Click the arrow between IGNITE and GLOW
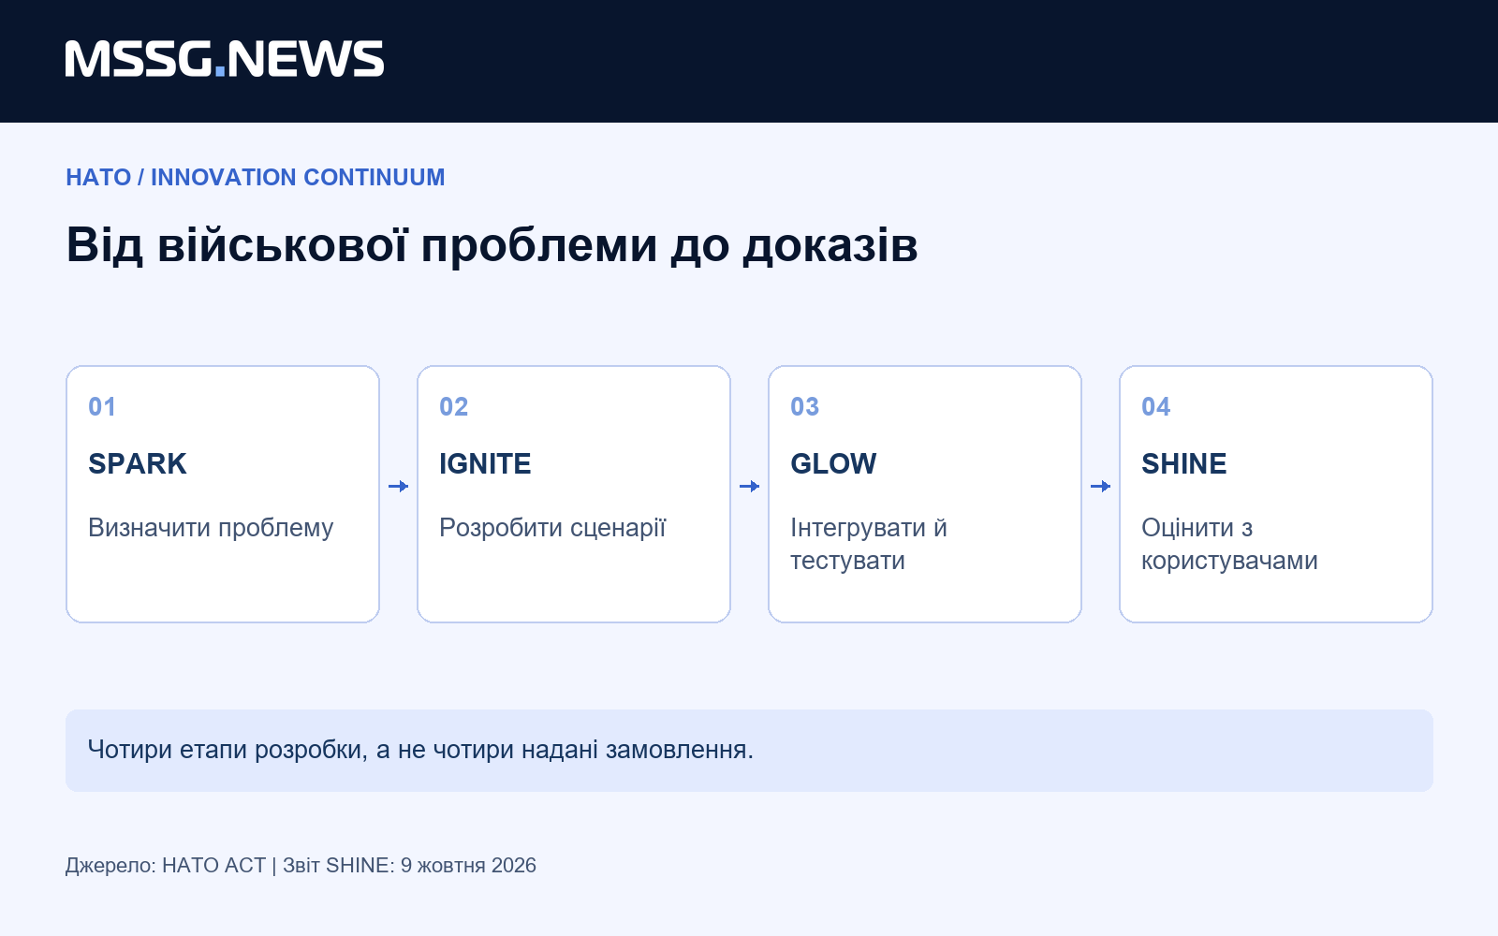 750,486
